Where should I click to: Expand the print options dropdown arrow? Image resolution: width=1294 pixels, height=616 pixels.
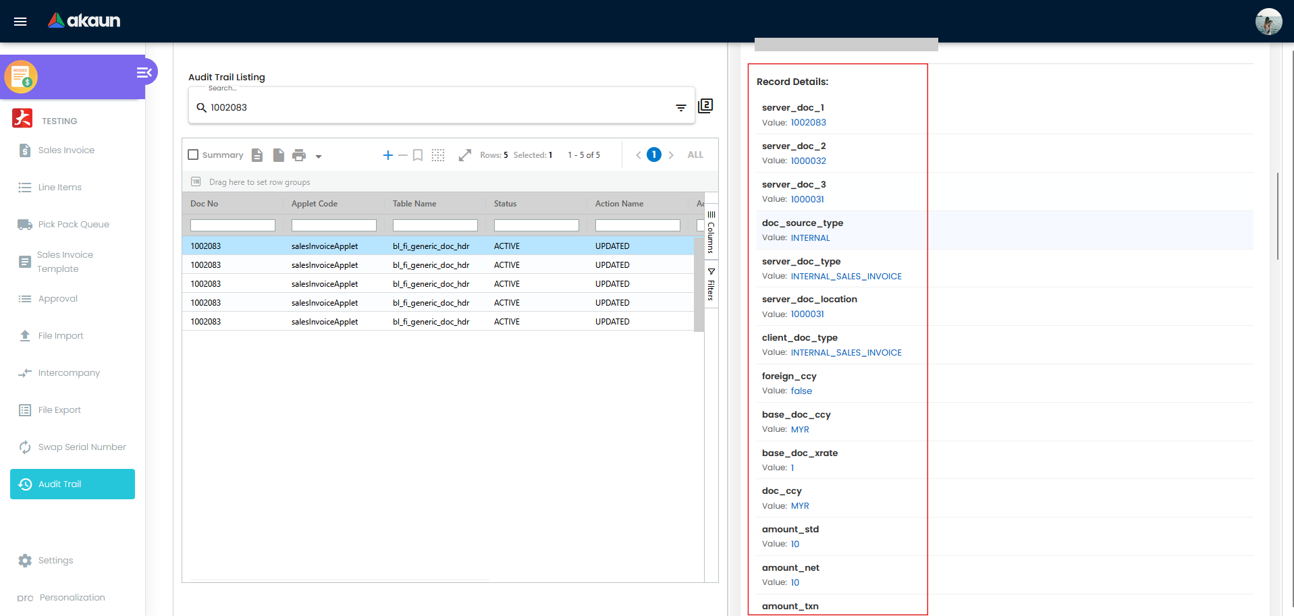(319, 157)
